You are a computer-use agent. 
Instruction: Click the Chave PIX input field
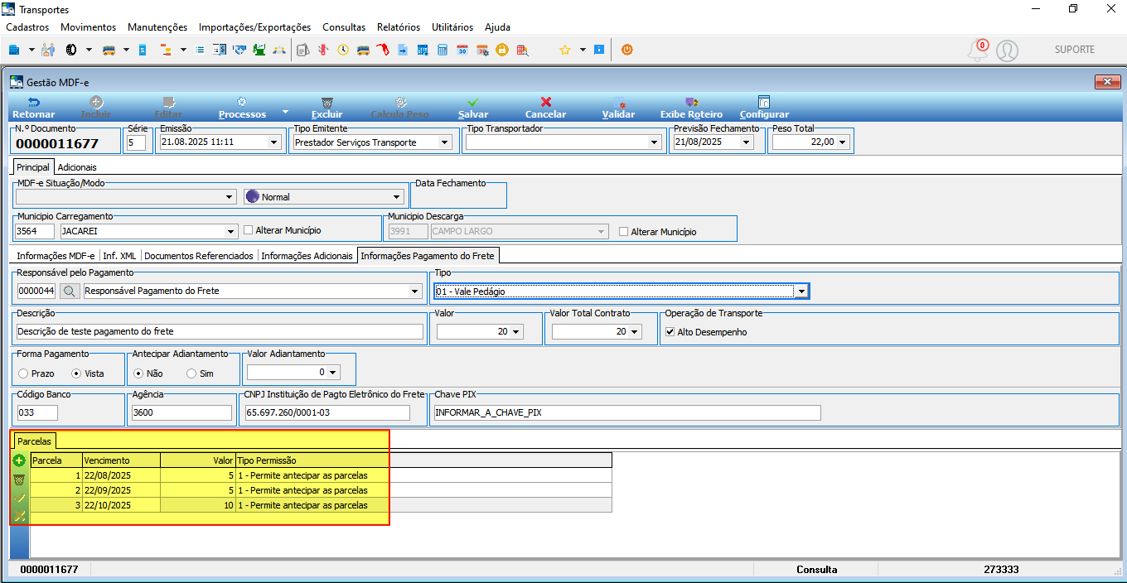(x=626, y=412)
